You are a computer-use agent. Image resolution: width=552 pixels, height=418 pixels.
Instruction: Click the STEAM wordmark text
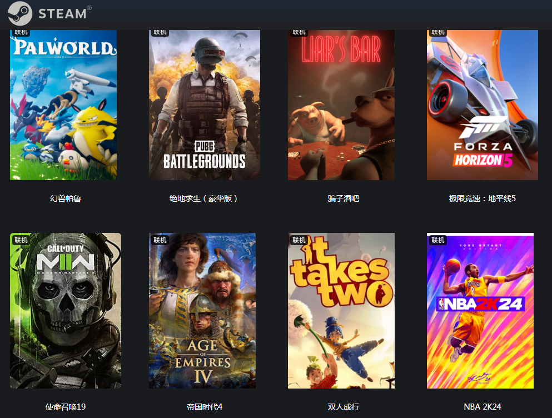(62, 13)
